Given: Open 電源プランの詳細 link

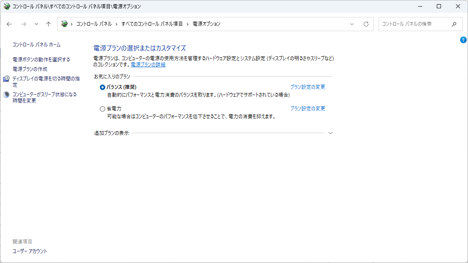Looking at the screenshot, I should (148, 65).
